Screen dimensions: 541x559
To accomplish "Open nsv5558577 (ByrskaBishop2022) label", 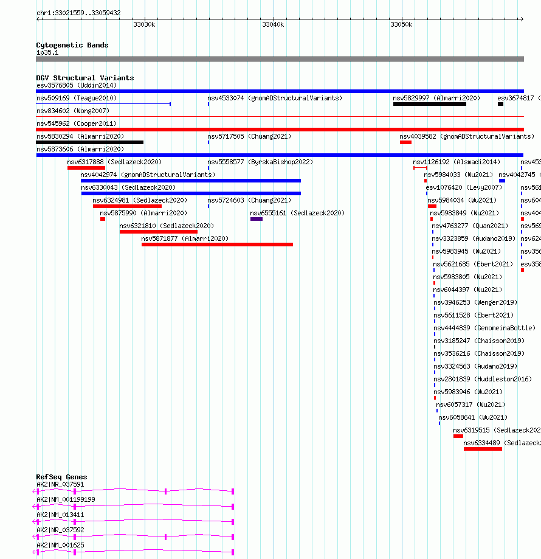I will click(260, 162).
